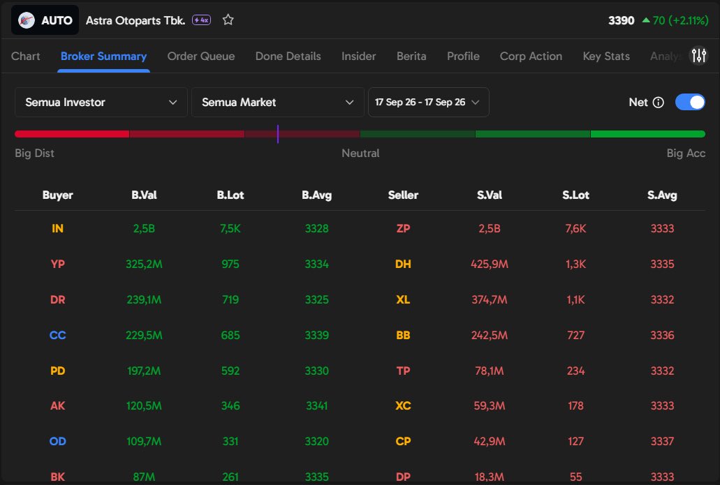Select the Broker Summary tab

pos(104,56)
